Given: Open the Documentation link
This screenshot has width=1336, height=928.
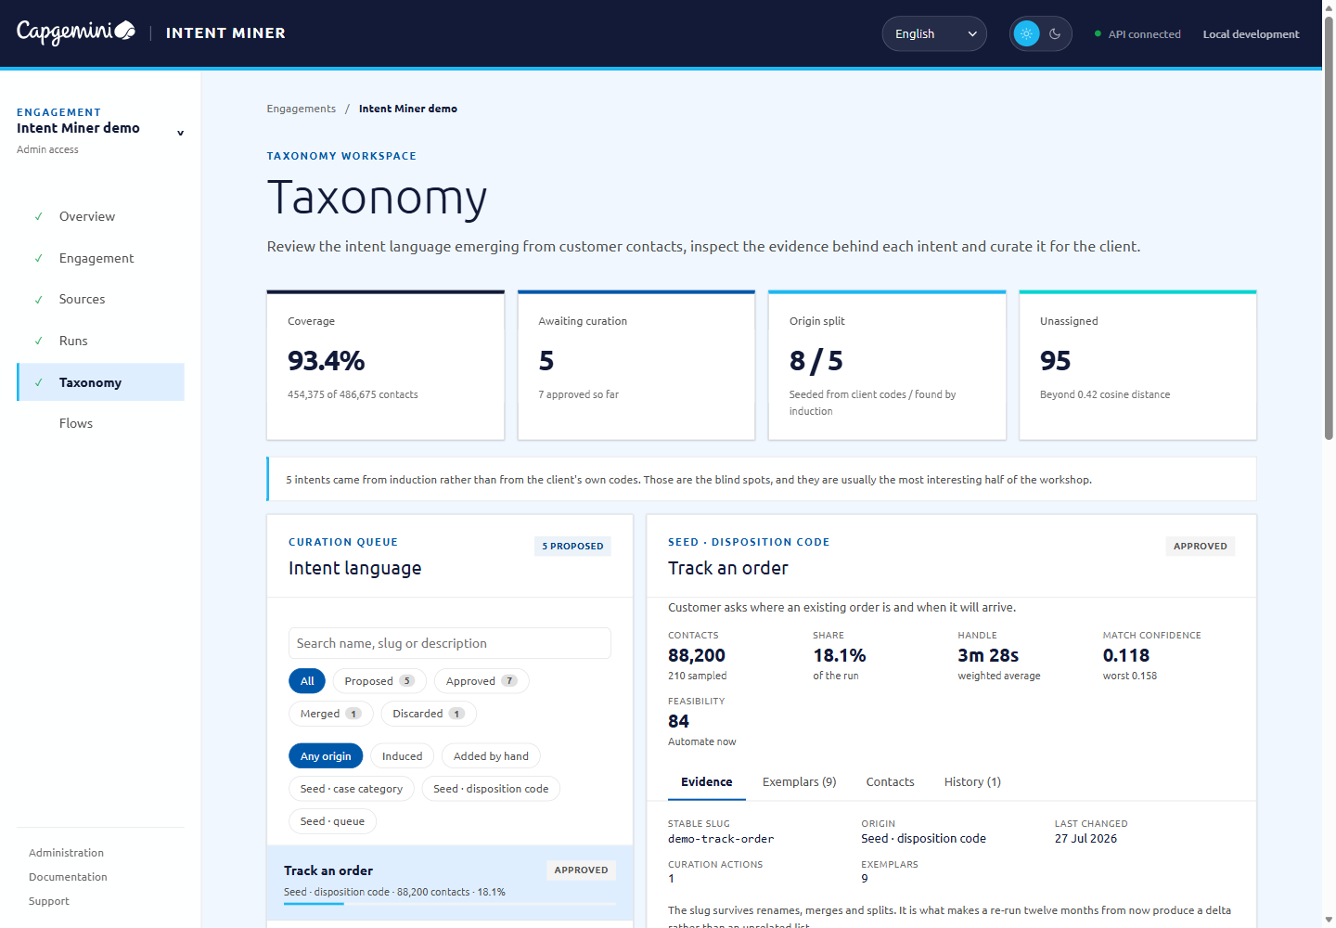Looking at the screenshot, I should [68, 877].
